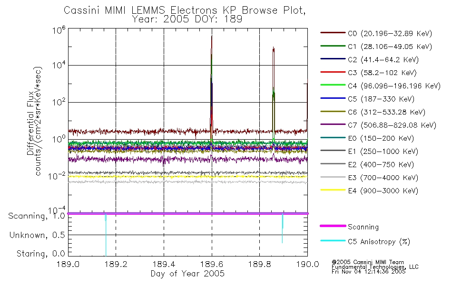Viewport: 452px width, 285px height.
Task: Click the cyan anisotropy dip near 189.16
Action: pyautogui.click(x=106, y=235)
